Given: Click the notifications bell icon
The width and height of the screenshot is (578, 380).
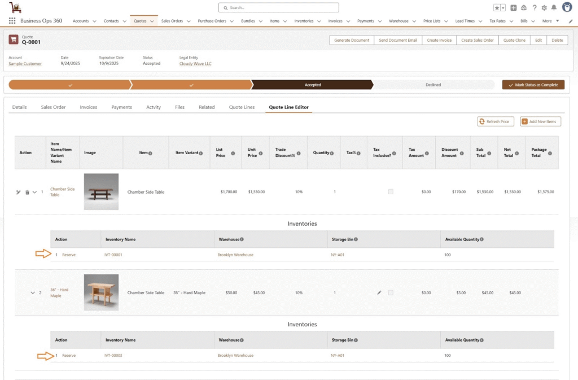Looking at the screenshot, I should point(554,8).
